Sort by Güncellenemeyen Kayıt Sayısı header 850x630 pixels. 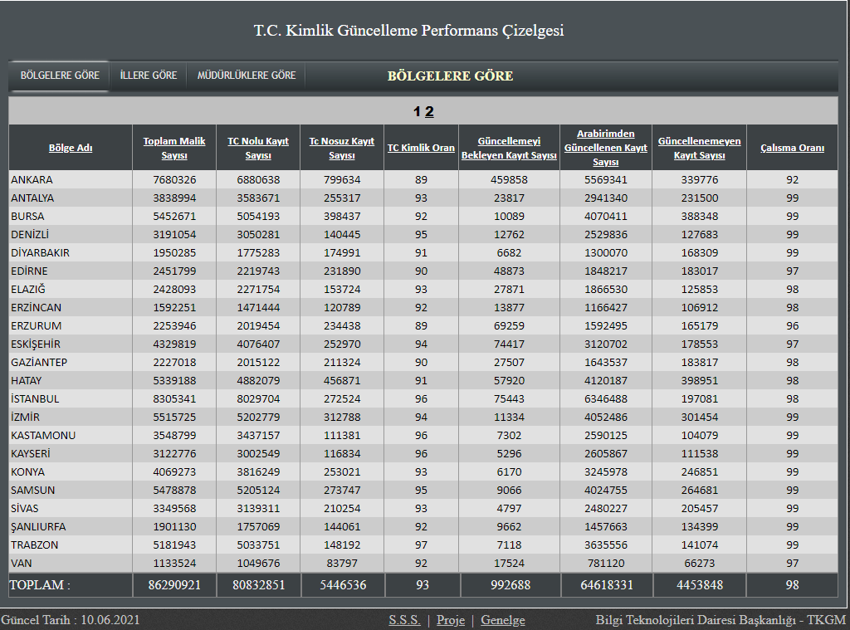699,148
